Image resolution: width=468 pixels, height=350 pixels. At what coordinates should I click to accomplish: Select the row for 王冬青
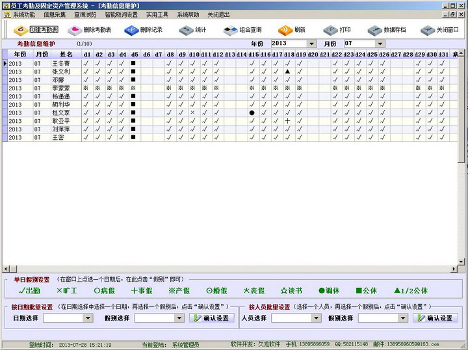pos(230,63)
